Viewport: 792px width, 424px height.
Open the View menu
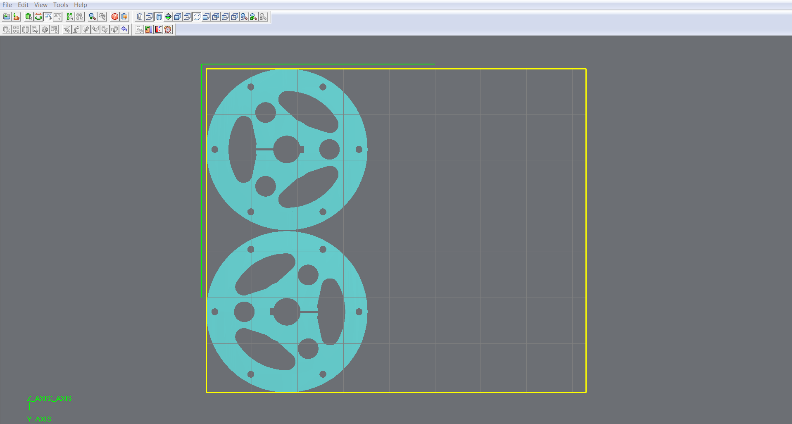point(40,5)
